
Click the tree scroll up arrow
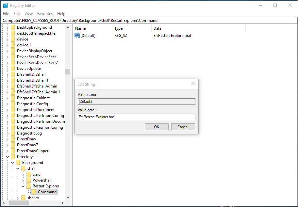tap(68, 27)
